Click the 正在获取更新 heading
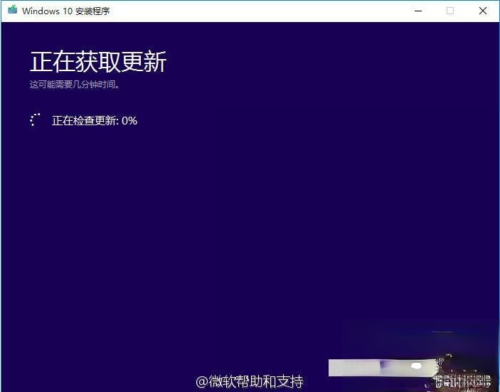 [98, 61]
